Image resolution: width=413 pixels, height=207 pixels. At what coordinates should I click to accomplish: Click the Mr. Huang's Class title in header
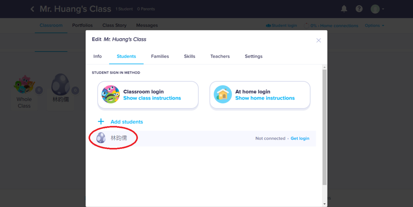(x=75, y=9)
